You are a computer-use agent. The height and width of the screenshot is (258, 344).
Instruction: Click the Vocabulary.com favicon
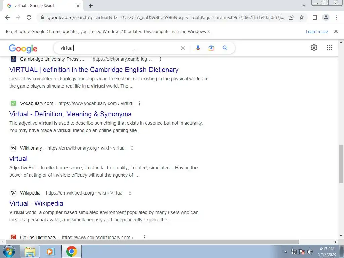click(x=13, y=103)
